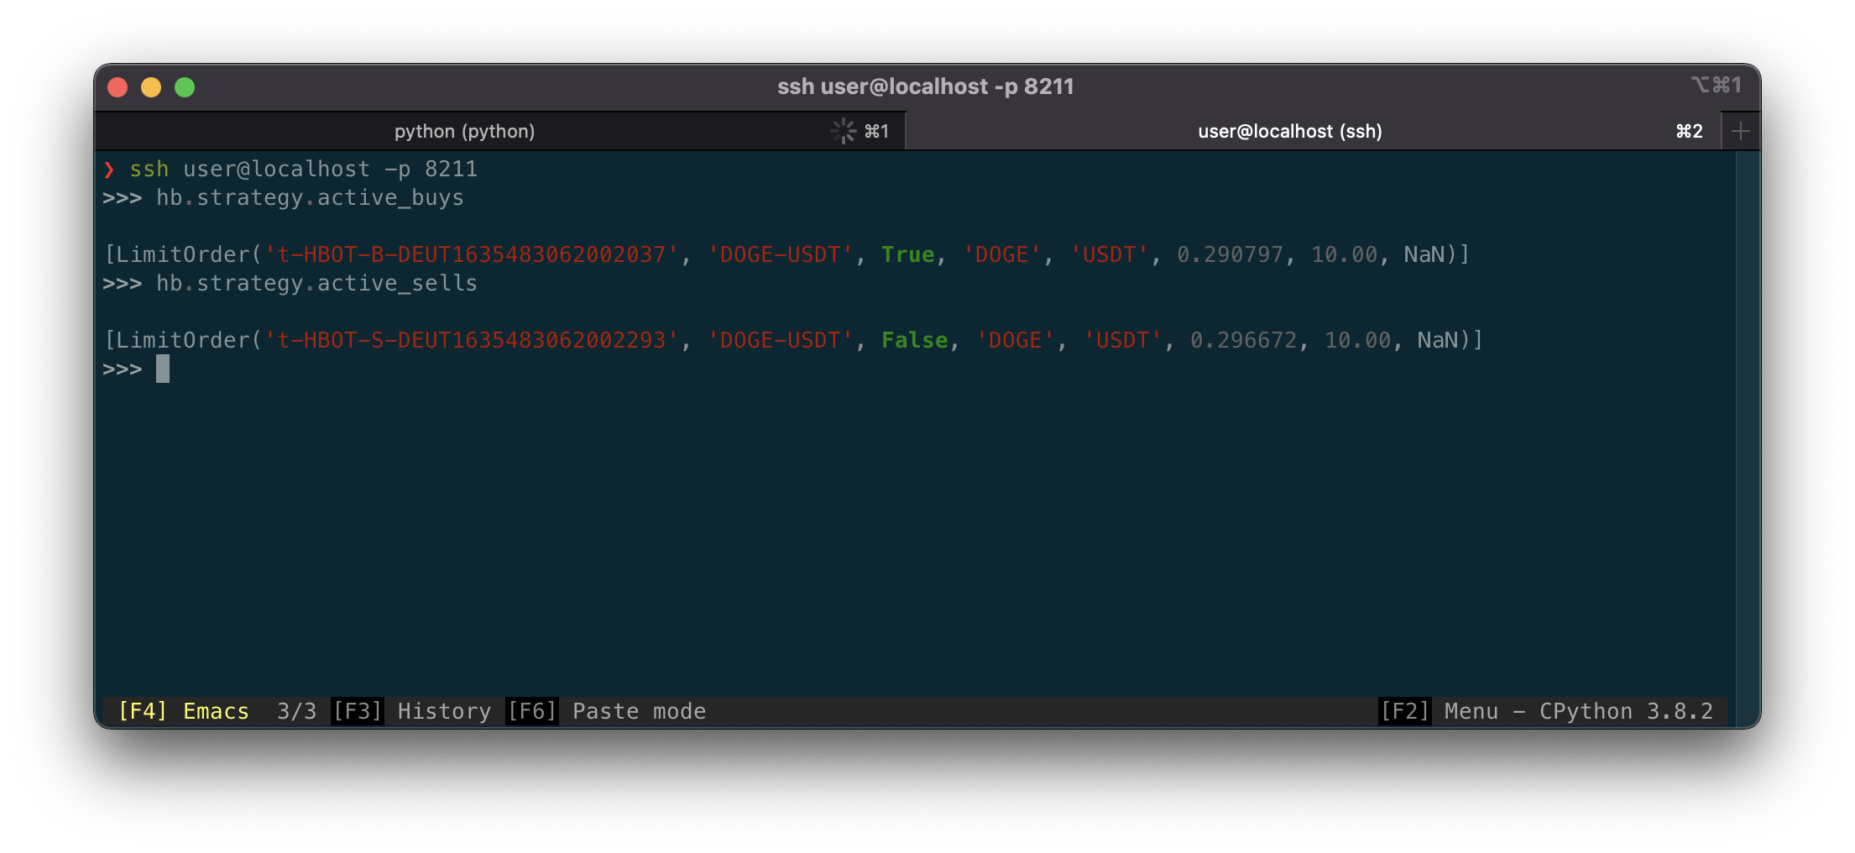This screenshot has height=853, width=1855.
Task: Click the buy order ID t-HBOT-B-DEUT1635483062002037
Action: 472,255
